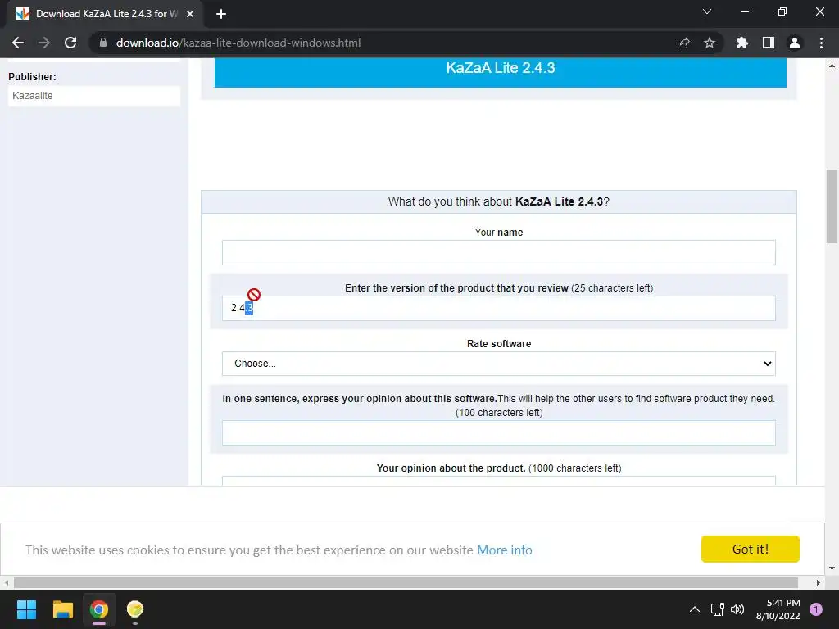Accept cookies with Got it!
Viewport: 839px width, 629px height.
coord(751,549)
